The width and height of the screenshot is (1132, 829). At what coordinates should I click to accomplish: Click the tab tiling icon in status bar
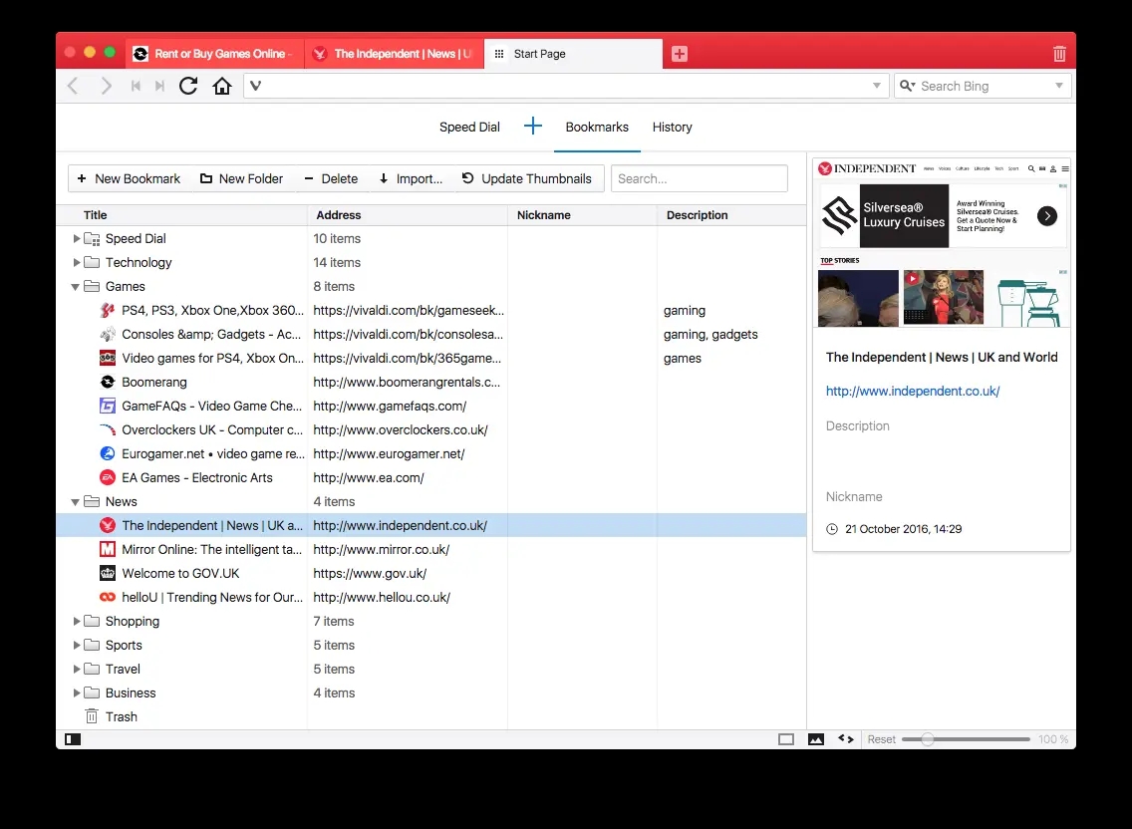(786, 739)
